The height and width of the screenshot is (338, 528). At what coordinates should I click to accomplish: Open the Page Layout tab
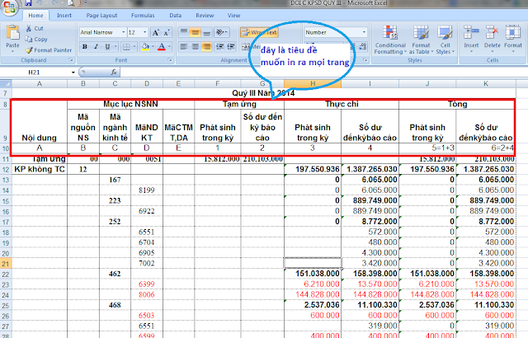pyautogui.click(x=101, y=16)
